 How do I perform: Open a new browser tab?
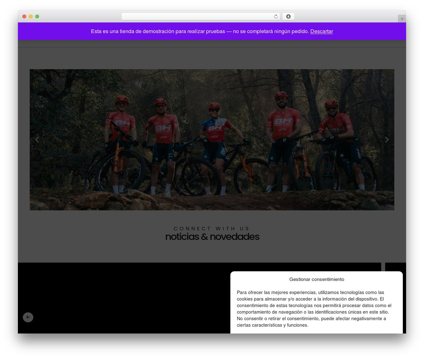(x=402, y=19)
